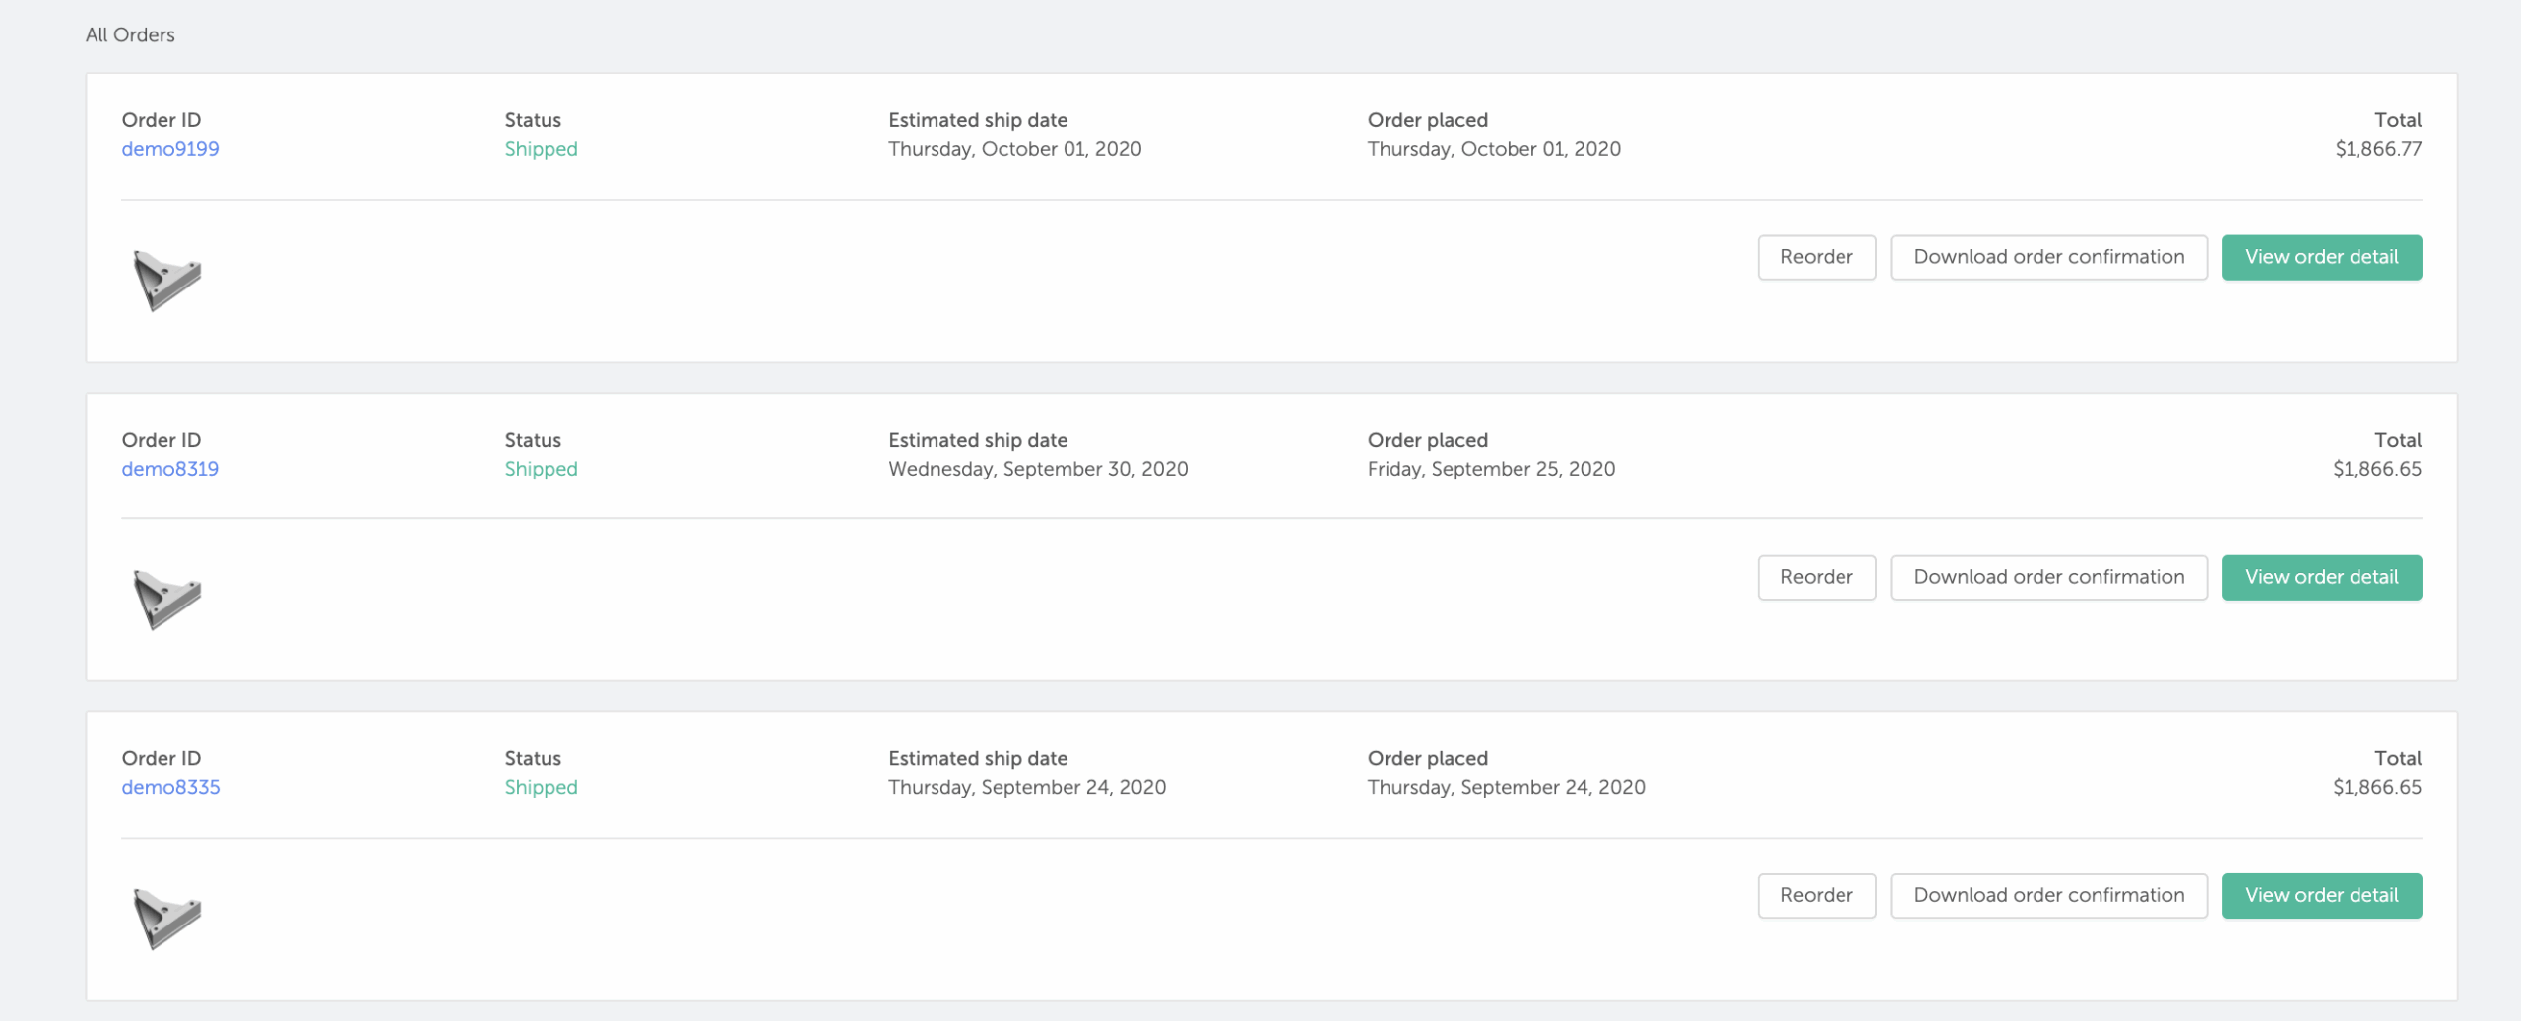The image size is (2521, 1021).
Task: Reorder the demo9199 order
Action: pos(1816,257)
